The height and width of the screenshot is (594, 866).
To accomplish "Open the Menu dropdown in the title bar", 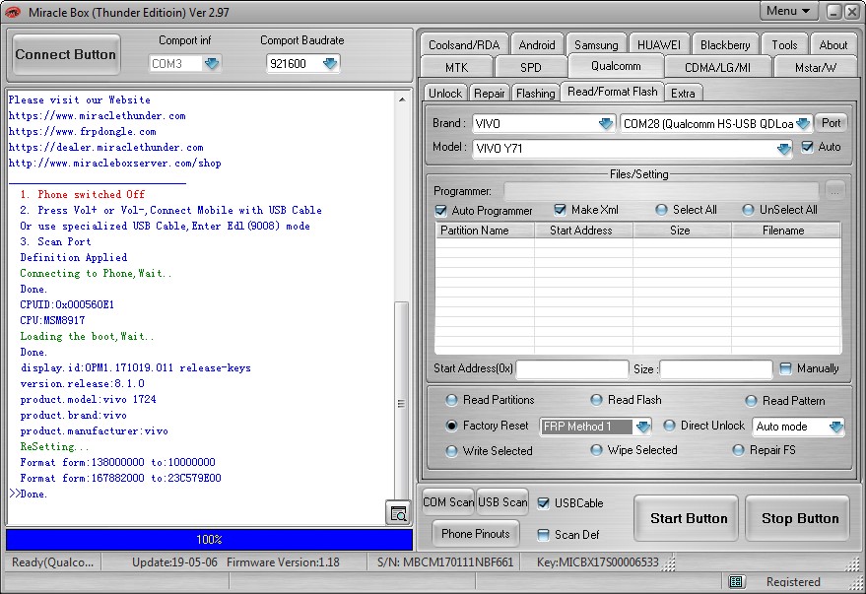I will [788, 11].
